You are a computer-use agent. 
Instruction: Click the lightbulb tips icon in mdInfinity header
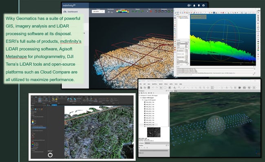pyautogui.click(x=199, y=5)
